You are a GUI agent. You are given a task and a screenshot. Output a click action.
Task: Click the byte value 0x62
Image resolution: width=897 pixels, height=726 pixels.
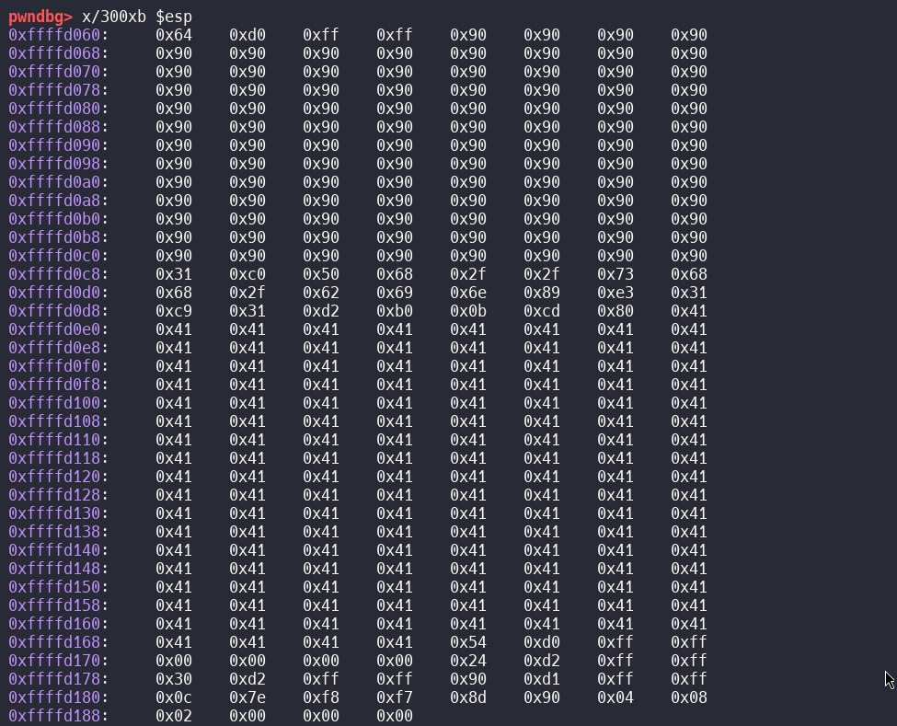(x=321, y=293)
